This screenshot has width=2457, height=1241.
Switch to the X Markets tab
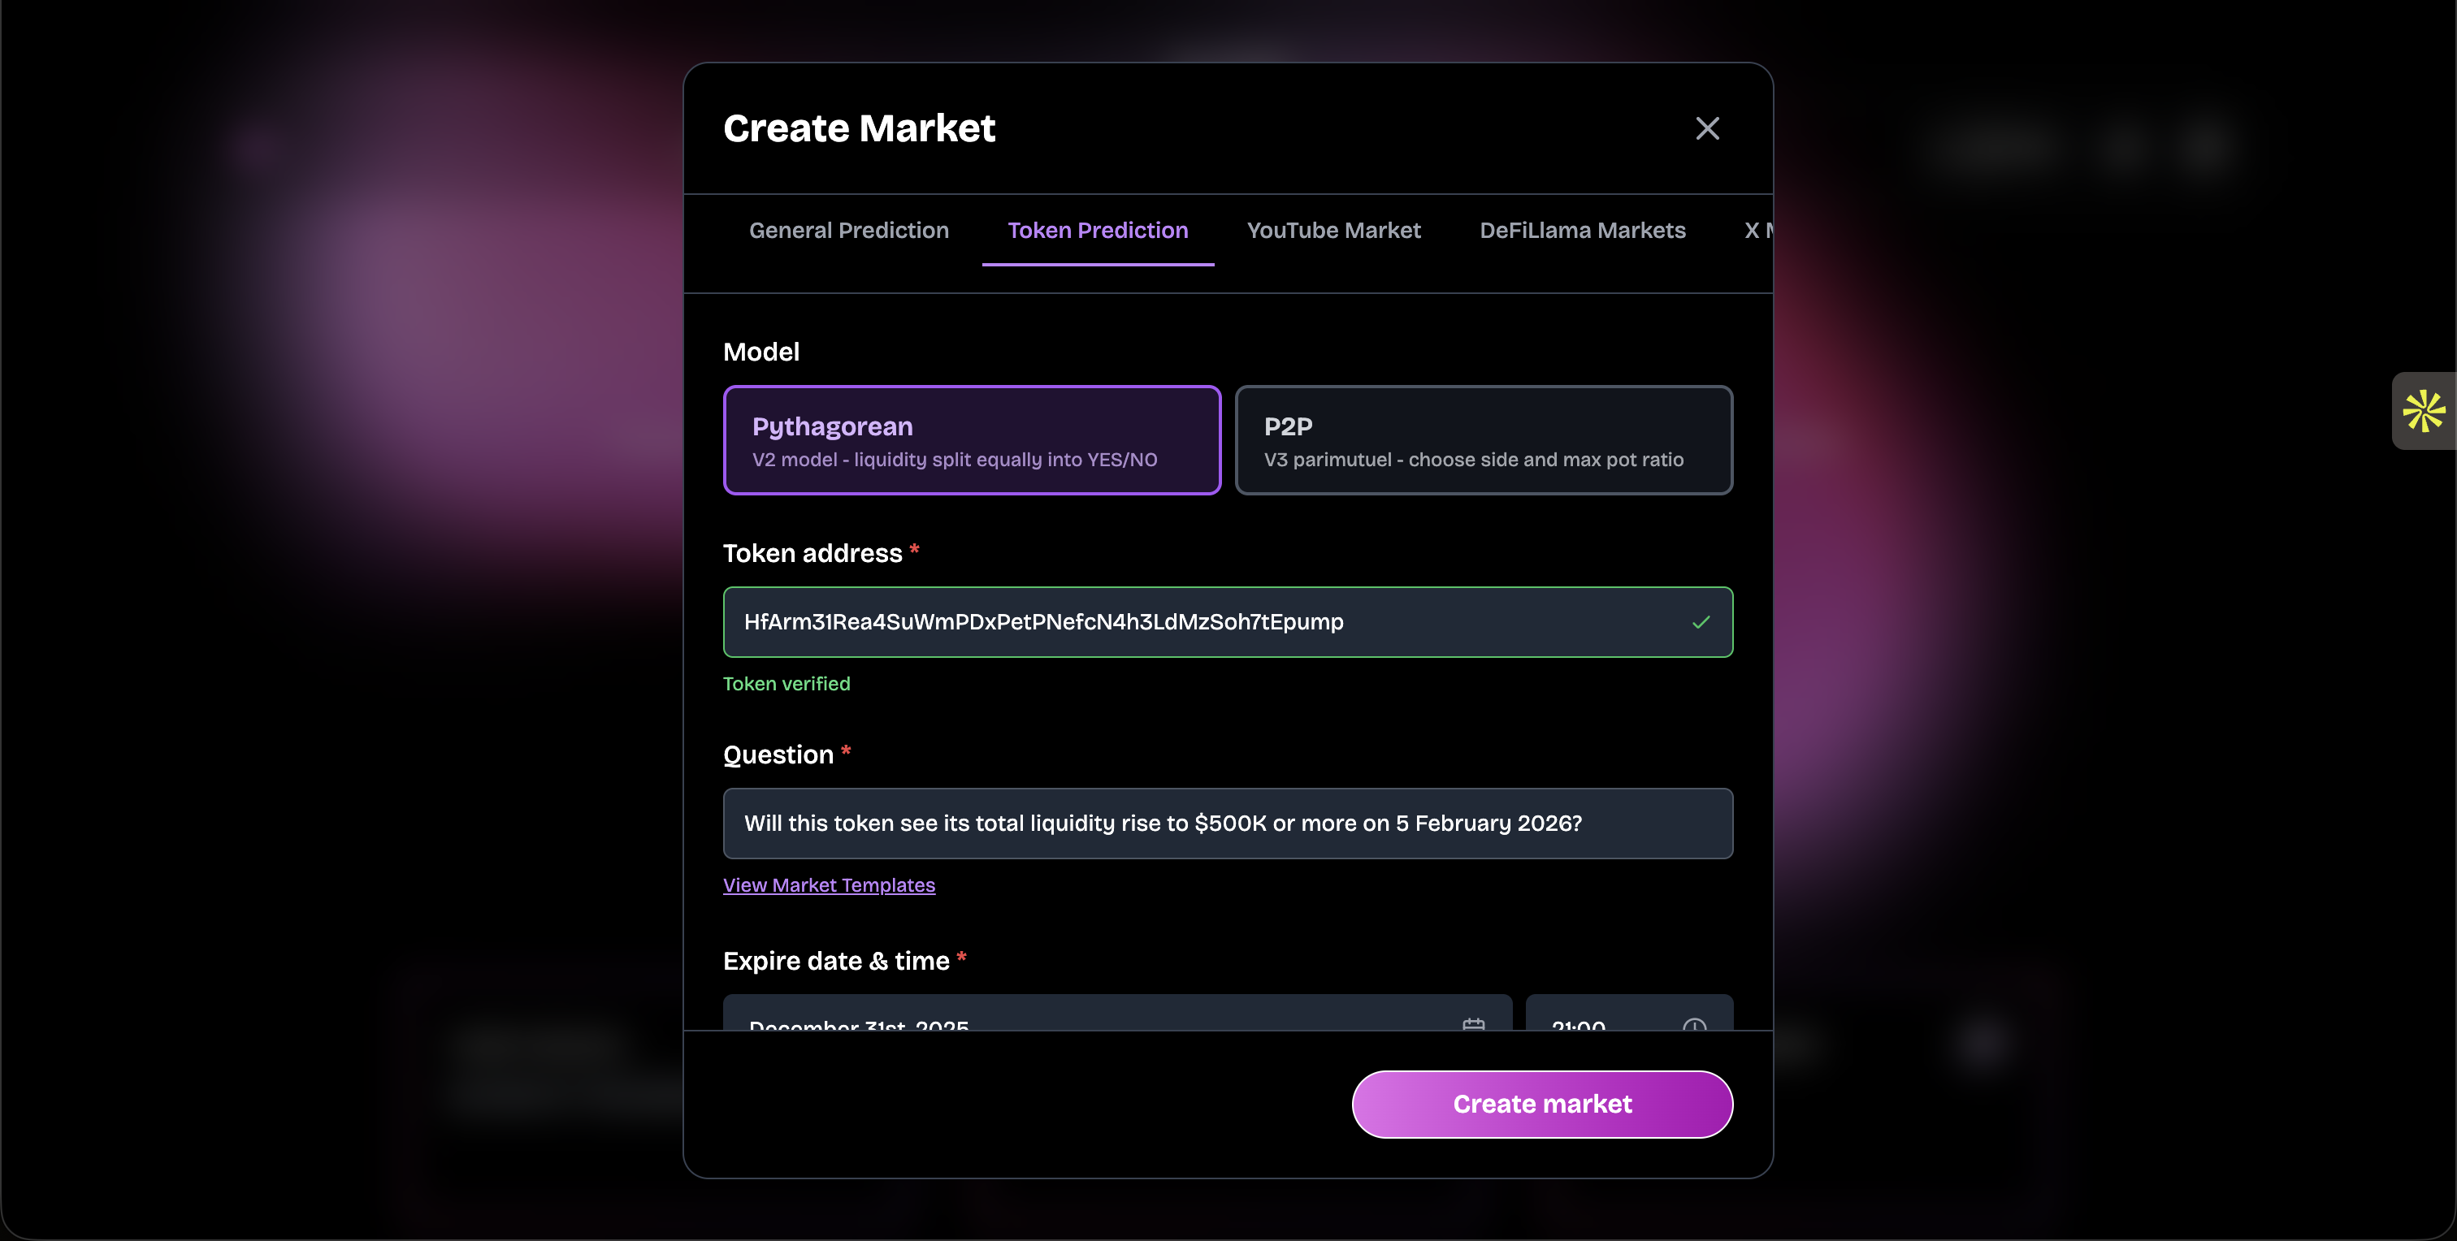click(1757, 231)
